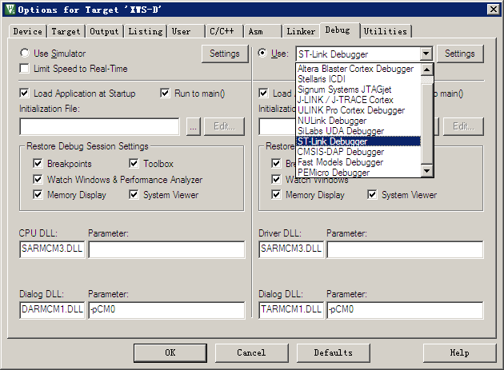Click CPU DLL Parameter field

[x=166, y=249]
